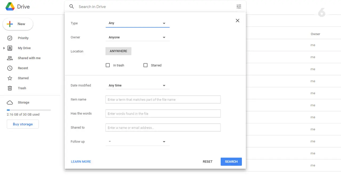Open Starred items in sidebar

click(23, 78)
